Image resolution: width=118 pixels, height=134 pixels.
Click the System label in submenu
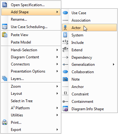coord(77,35)
